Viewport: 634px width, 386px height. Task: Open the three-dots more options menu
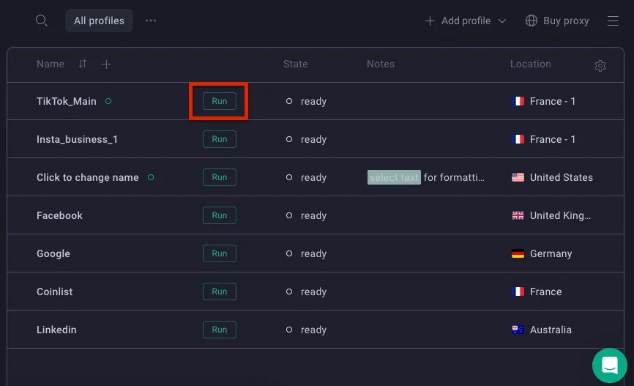pos(151,21)
